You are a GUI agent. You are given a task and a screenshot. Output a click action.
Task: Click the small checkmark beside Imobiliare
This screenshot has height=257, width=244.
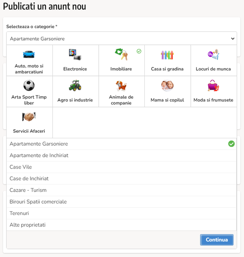coord(139,51)
